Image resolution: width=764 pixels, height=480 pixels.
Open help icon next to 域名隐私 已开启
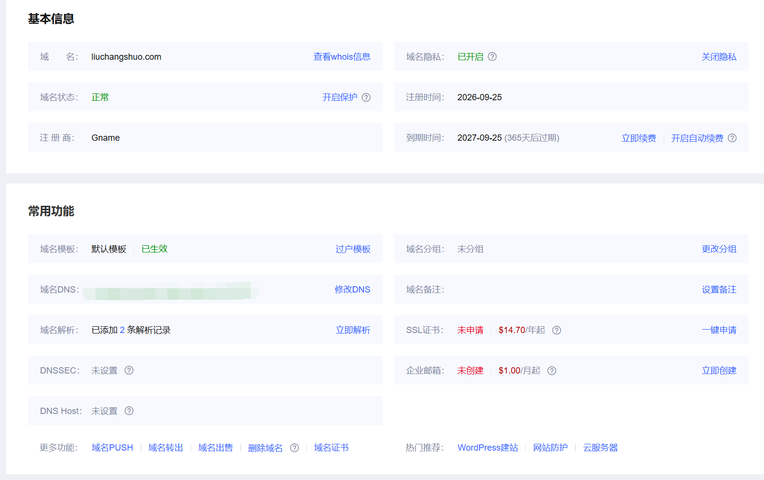492,56
